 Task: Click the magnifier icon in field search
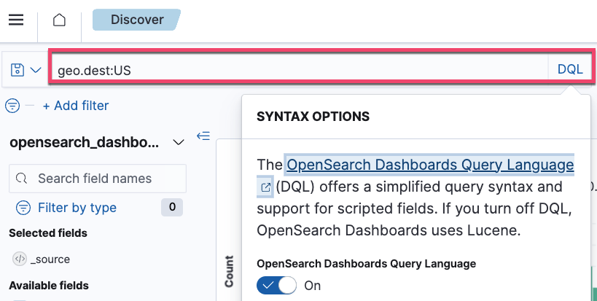pos(21,179)
